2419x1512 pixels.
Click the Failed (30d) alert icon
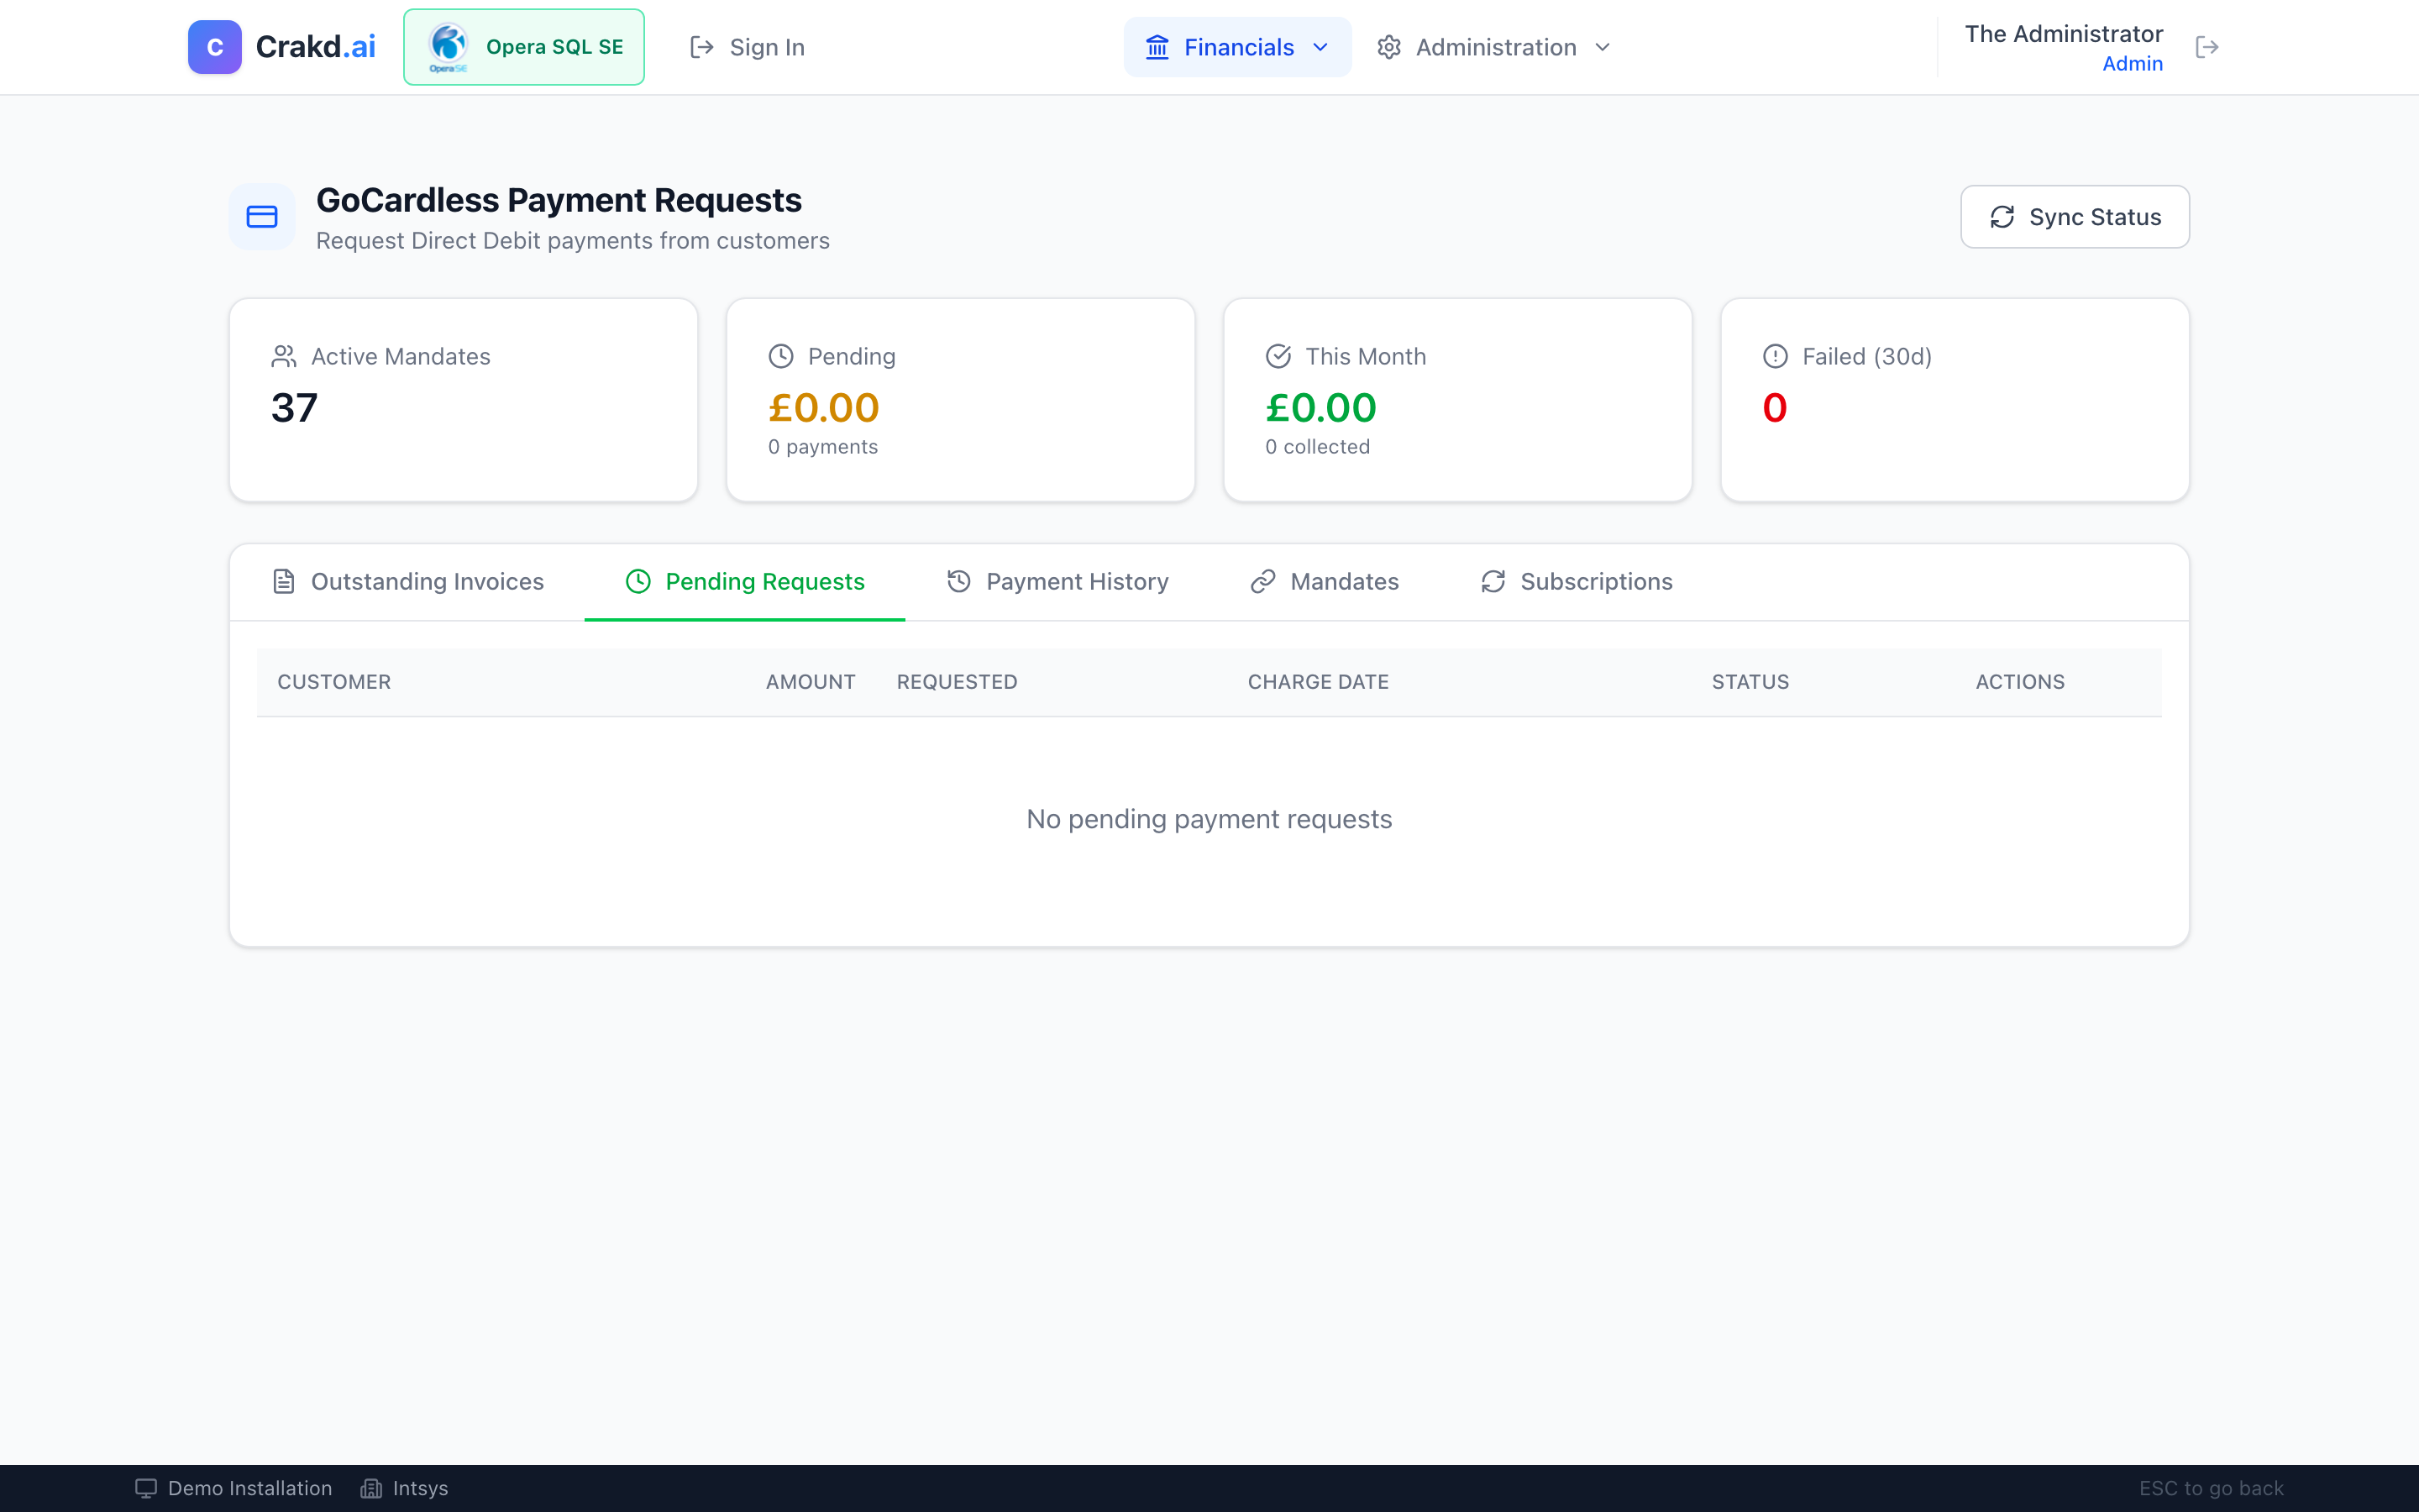pyautogui.click(x=1776, y=357)
